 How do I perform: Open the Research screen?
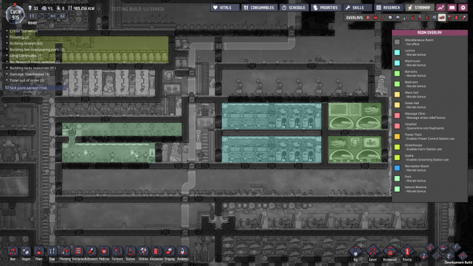coord(388,7)
